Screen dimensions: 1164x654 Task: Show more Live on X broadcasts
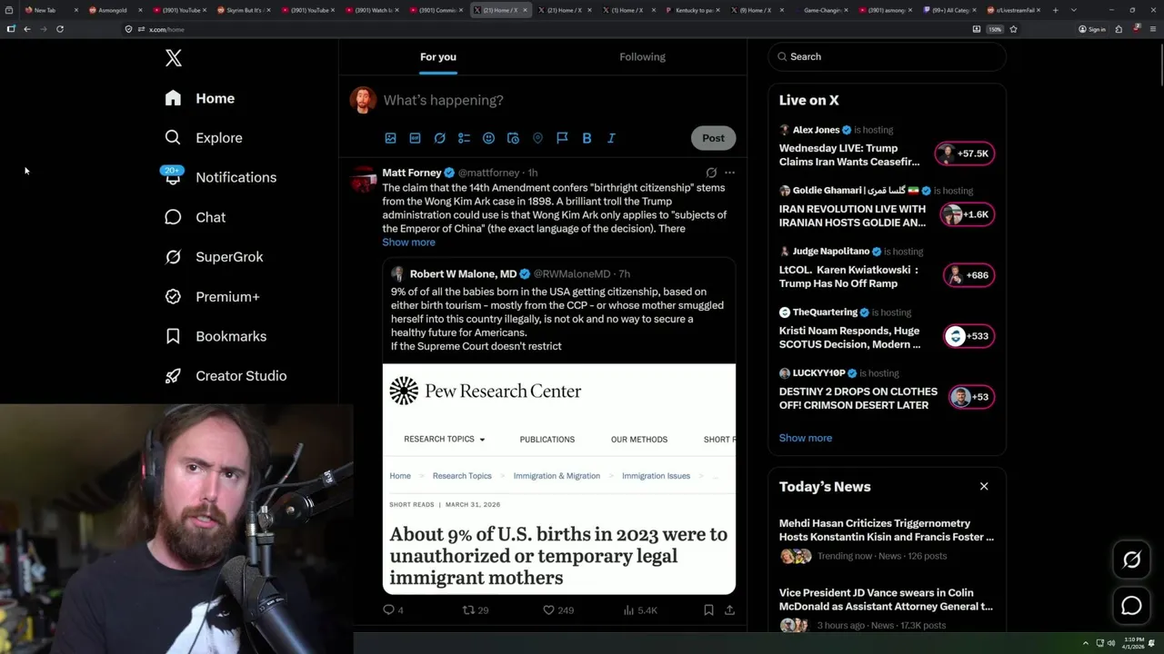click(805, 438)
